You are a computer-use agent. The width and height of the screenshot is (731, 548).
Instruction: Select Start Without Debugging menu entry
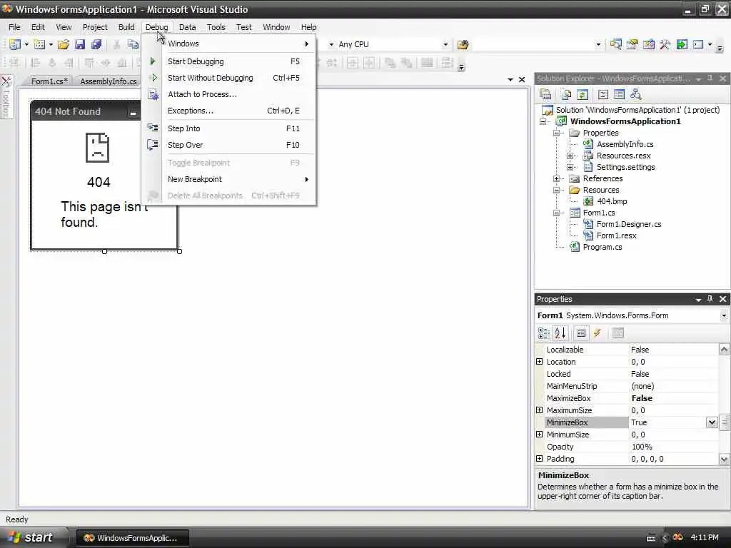click(228, 78)
